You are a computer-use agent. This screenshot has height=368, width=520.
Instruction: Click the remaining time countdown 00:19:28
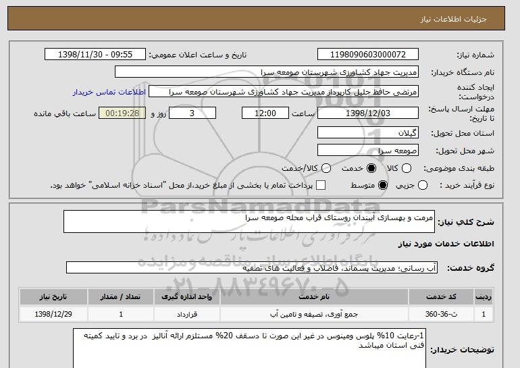(122, 113)
